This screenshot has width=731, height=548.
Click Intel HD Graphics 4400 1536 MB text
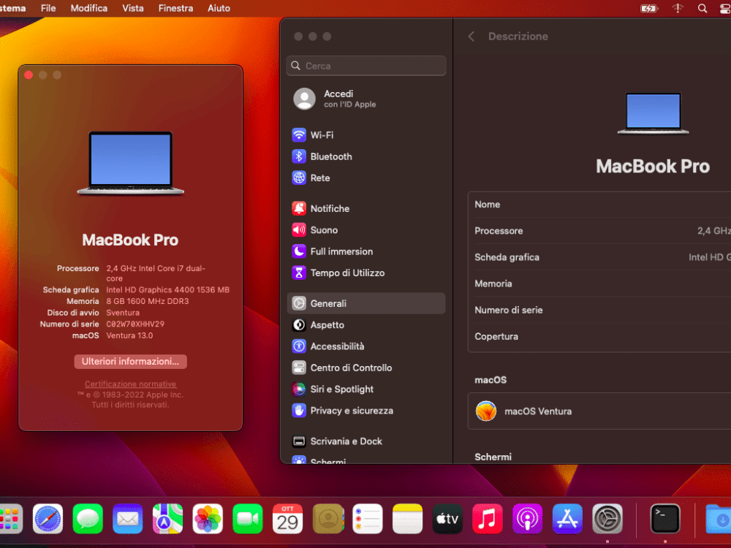tap(168, 290)
